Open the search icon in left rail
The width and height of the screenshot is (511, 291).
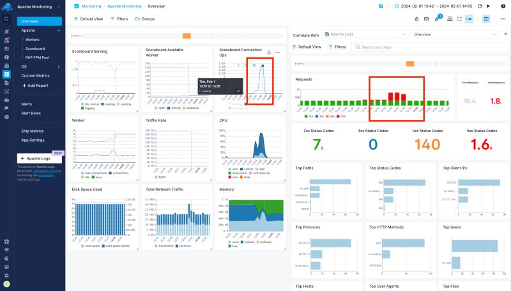click(x=6, y=19)
